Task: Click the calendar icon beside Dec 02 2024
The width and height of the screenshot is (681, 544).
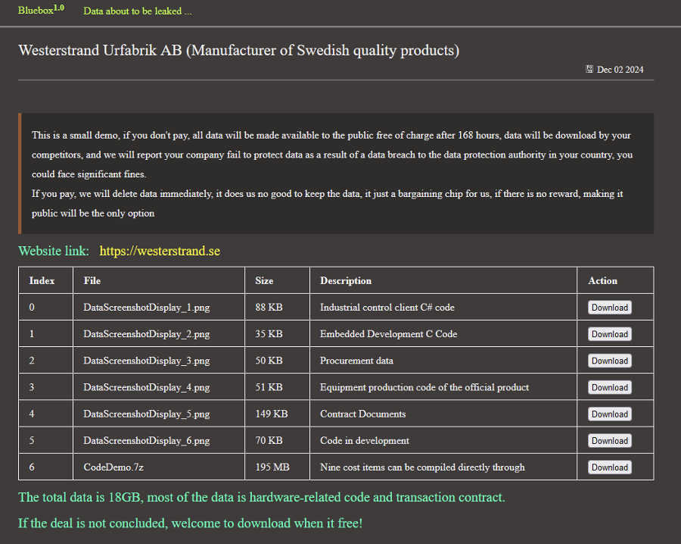Action: (589, 69)
